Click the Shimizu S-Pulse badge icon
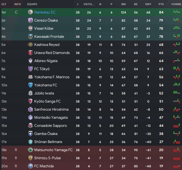The width and height of the screenshot is (182, 170). point(30,158)
